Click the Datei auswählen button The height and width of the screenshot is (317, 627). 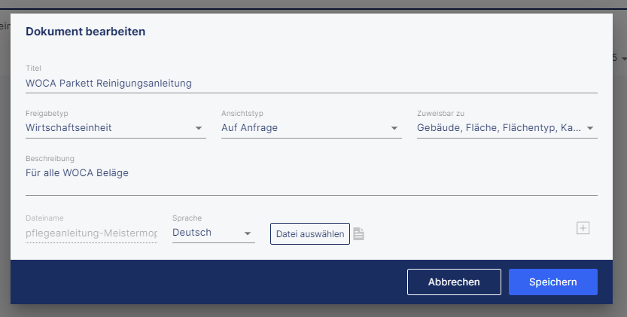pyautogui.click(x=310, y=233)
